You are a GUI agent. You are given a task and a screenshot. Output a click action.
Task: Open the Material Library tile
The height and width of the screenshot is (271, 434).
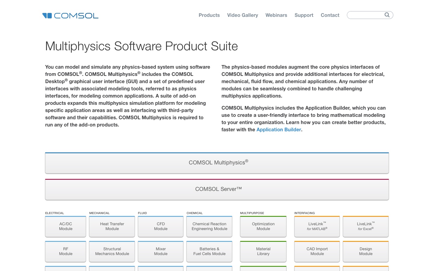coord(263,251)
